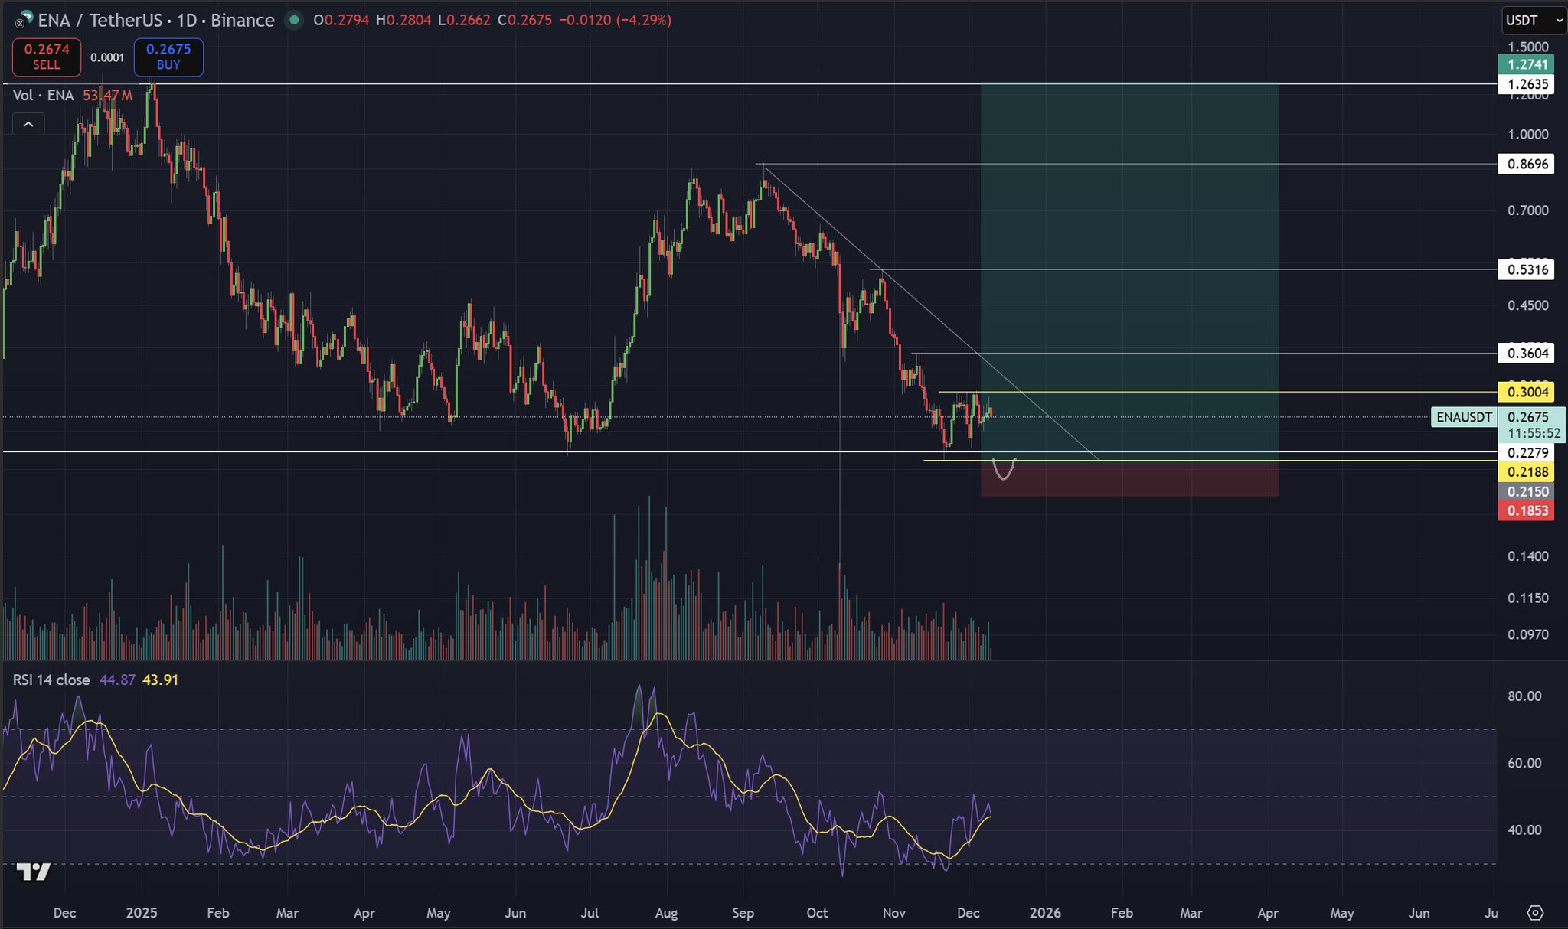The width and height of the screenshot is (1568, 929).
Task: Open the USDT currency dropdown
Action: 1533,21
